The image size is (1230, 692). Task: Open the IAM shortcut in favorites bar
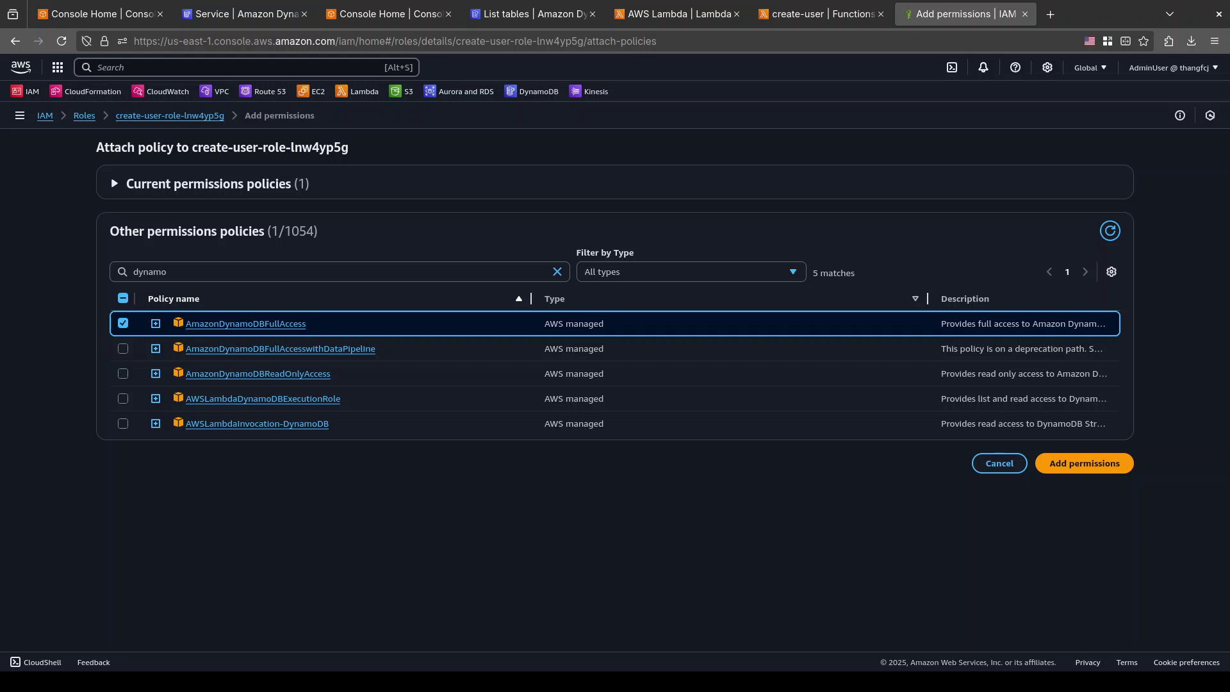click(x=25, y=91)
